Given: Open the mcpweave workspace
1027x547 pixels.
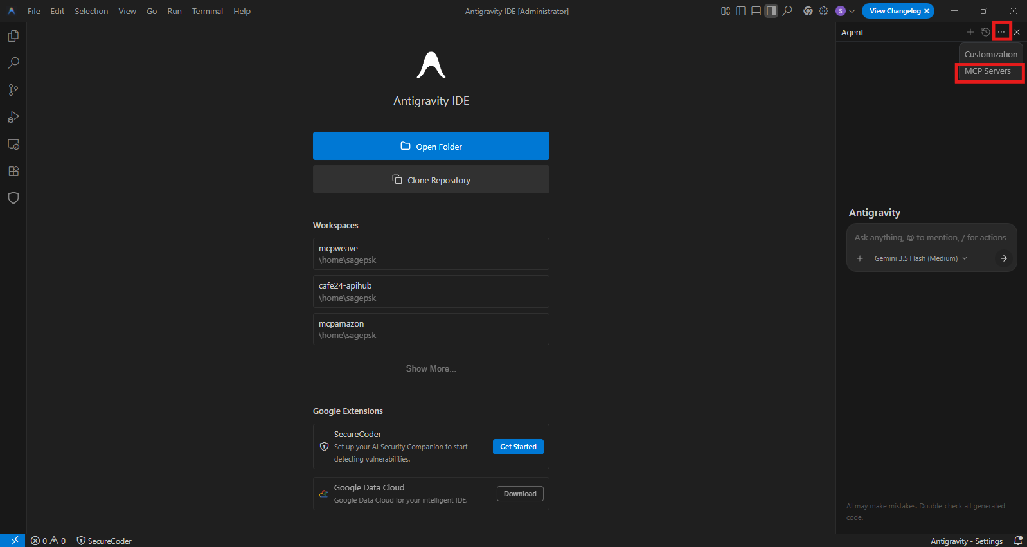Looking at the screenshot, I should pos(431,254).
